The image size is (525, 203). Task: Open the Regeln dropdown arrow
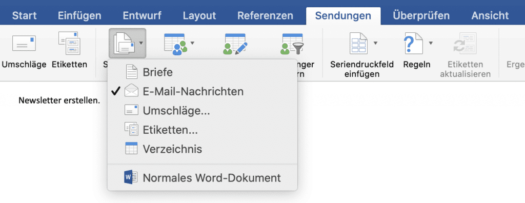coord(431,43)
